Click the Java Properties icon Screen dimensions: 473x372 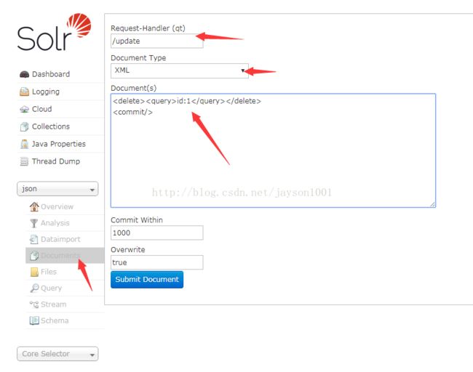[x=24, y=144]
